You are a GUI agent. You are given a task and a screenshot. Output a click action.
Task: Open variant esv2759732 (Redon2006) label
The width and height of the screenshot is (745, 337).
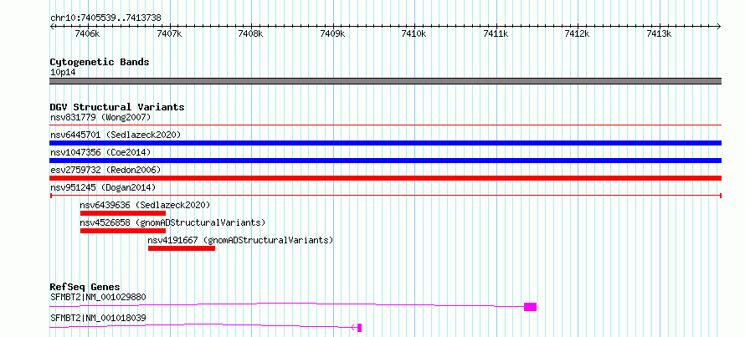(105, 170)
